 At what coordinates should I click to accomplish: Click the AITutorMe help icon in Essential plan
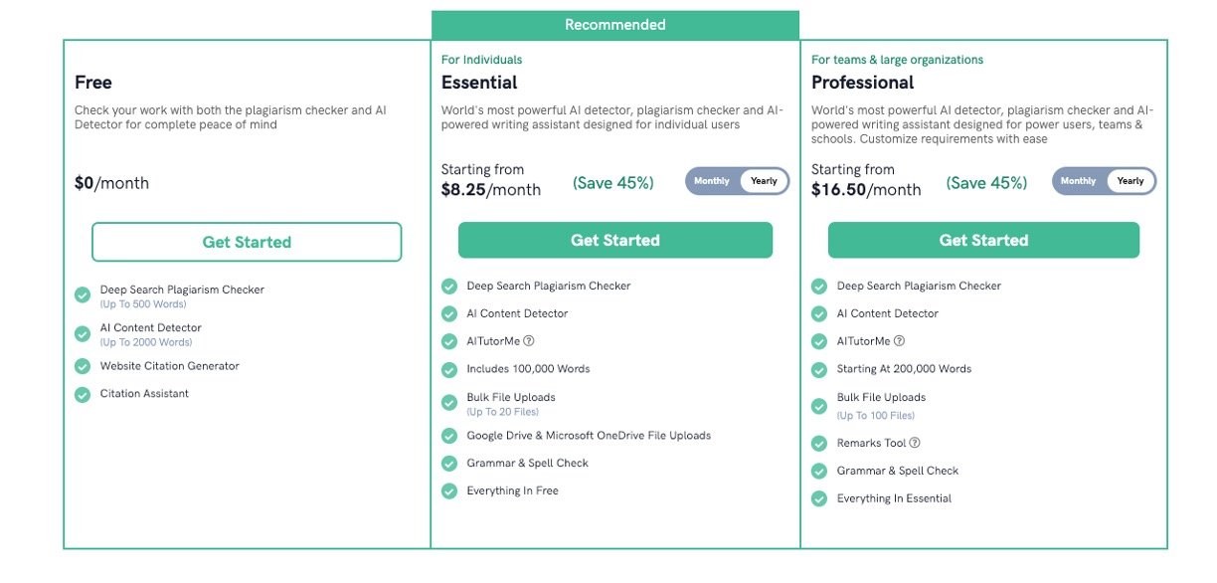tap(529, 341)
